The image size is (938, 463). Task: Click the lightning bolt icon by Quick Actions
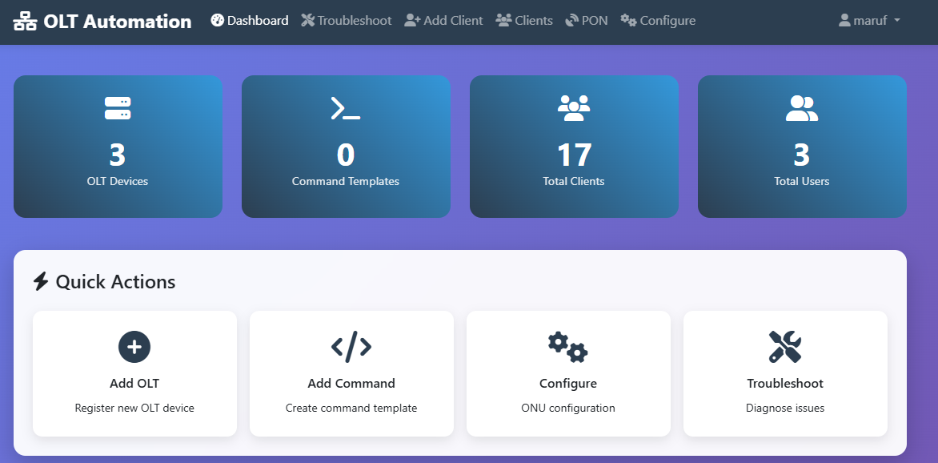41,281
